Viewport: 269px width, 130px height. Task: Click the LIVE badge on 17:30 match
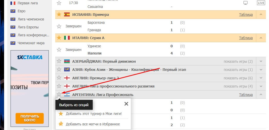pos(261,3)
